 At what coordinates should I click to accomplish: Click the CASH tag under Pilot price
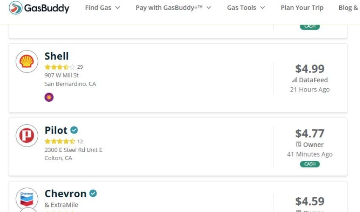coord(310,164)
